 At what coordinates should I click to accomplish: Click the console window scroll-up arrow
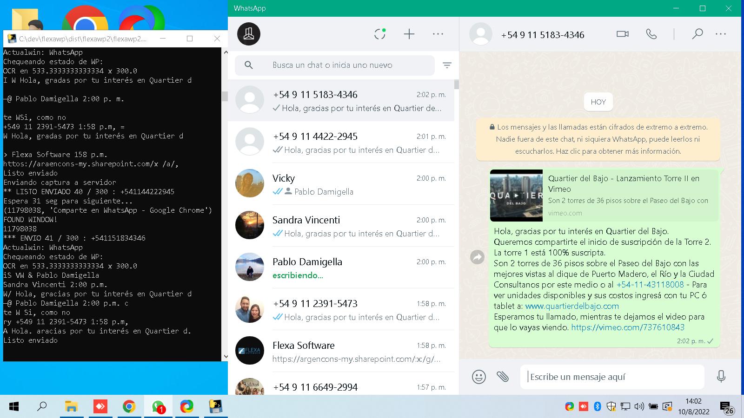pyautogui.click(x=225, y=52)
